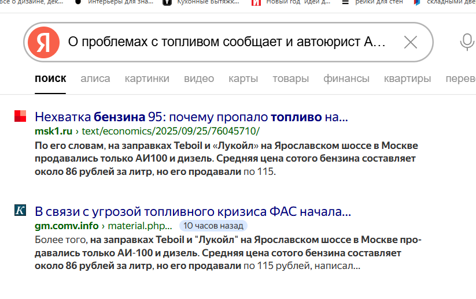476x299 pixels.
Task: Open bookmark «Новый год идеи д...»
Action: click(291, 2)
